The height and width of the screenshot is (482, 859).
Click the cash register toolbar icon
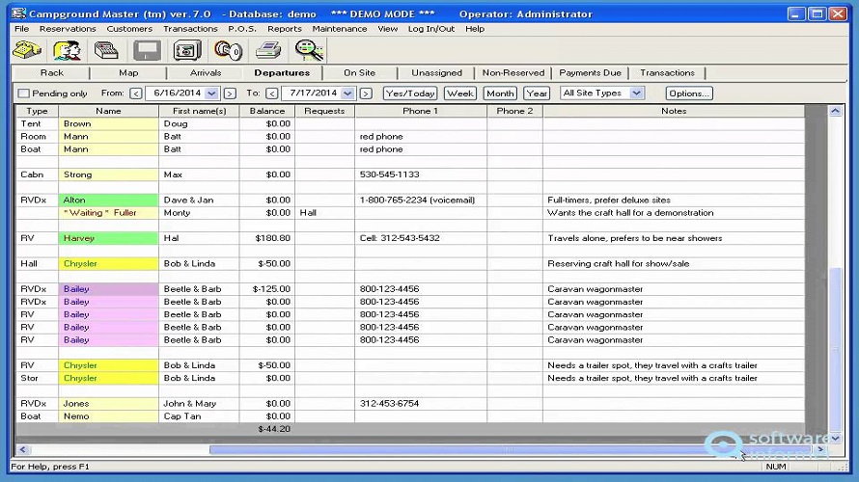pos(106,50)
